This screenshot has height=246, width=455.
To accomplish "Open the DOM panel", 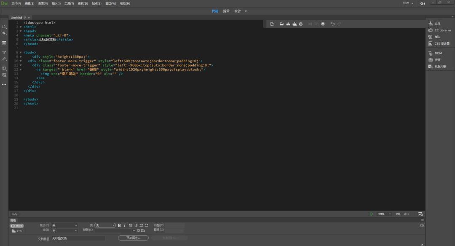I will point(438,53).
